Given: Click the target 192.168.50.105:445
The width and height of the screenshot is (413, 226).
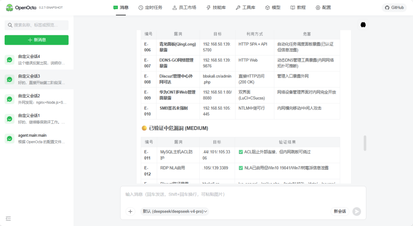Looking at the screenshot, I should pos(217,111).
